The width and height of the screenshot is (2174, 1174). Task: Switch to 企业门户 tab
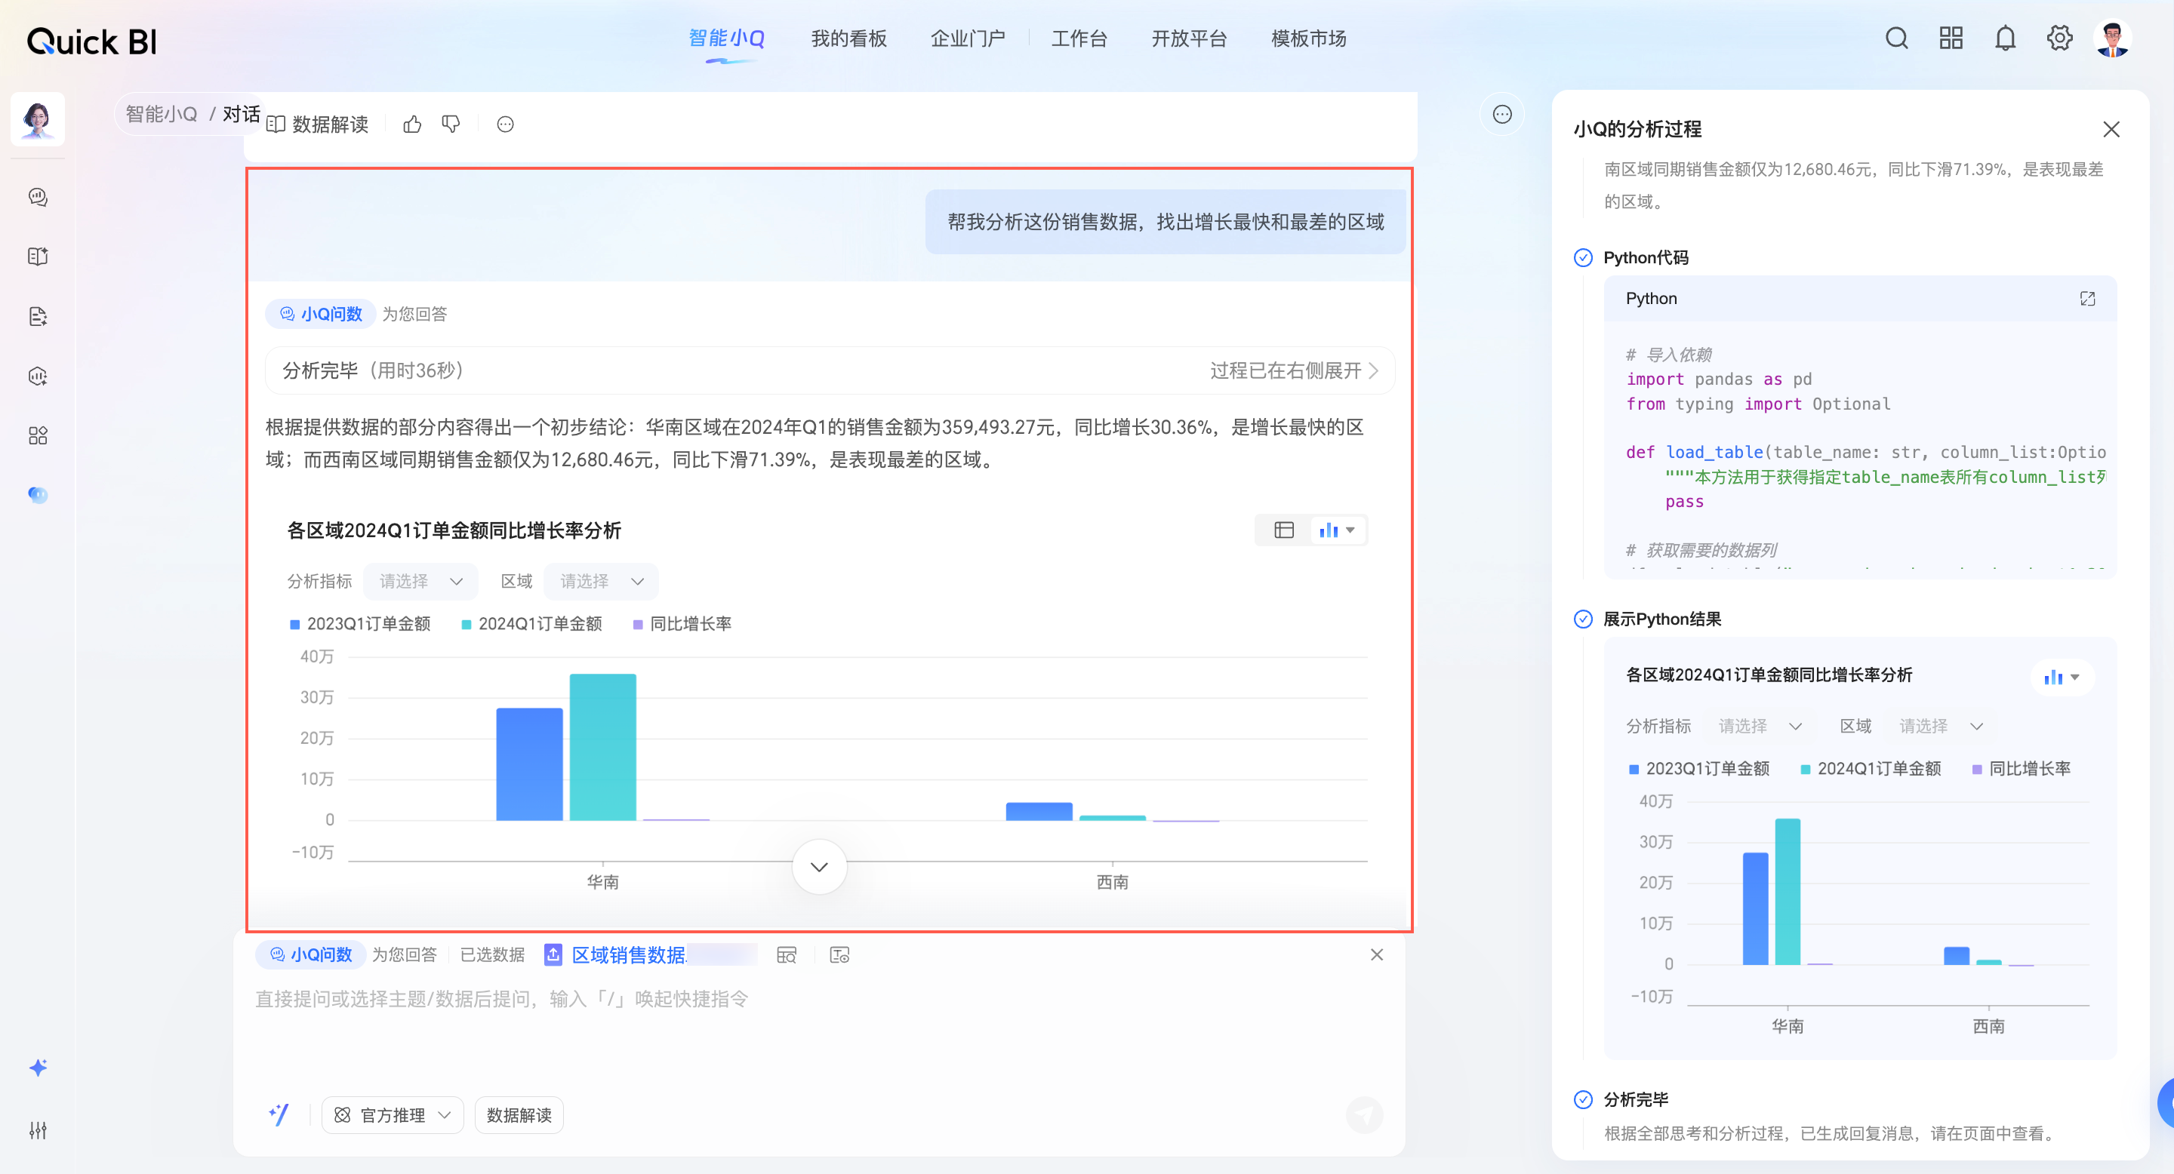(x=967, y=38)
